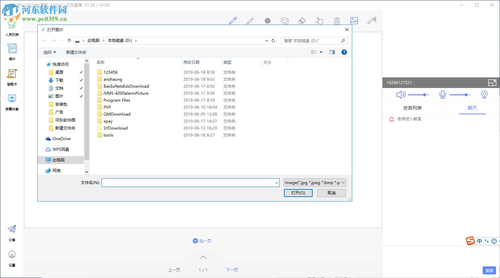Click the webcam icon
This screenshot has height=278, width=500.
(484, 95)
